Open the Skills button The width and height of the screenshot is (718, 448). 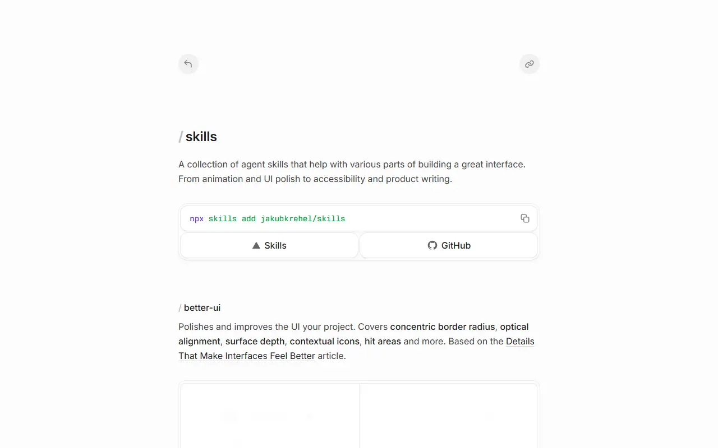[269, 245]
